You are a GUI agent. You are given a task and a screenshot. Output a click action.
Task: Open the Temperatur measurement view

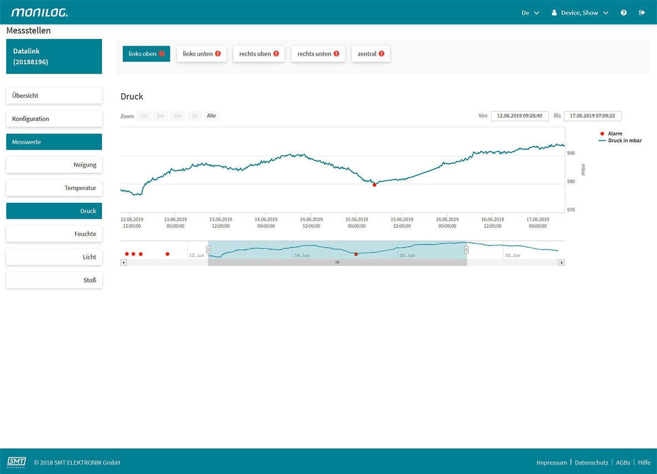pos(54,188)
